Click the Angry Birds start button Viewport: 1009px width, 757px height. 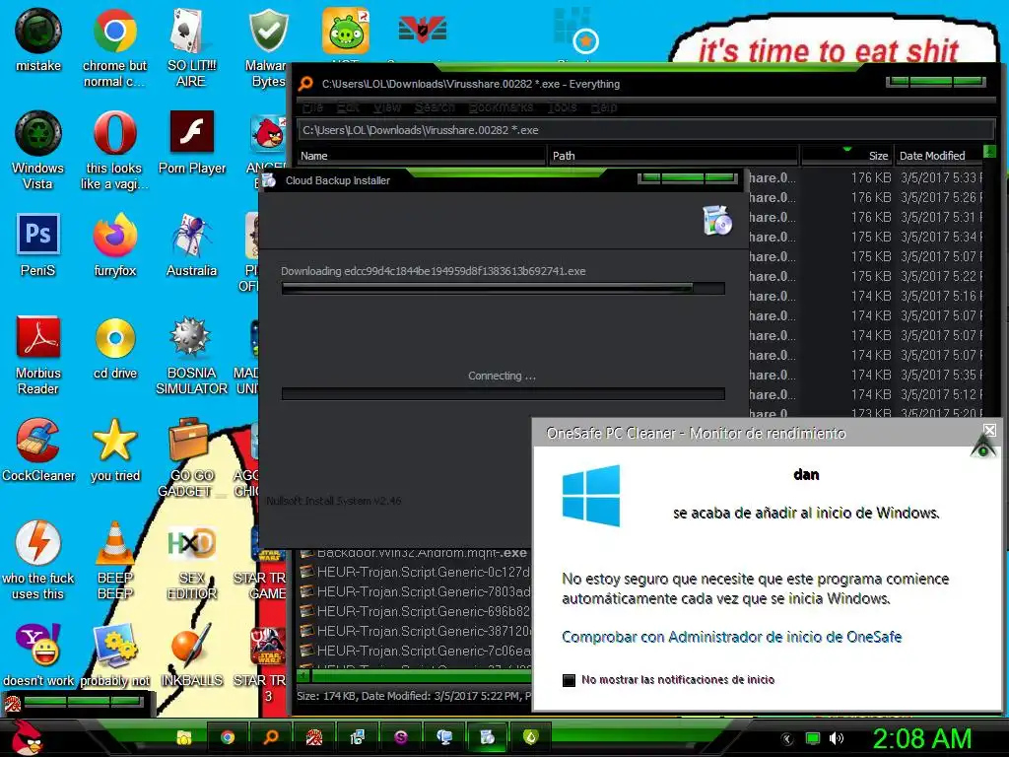click(26, 737)
